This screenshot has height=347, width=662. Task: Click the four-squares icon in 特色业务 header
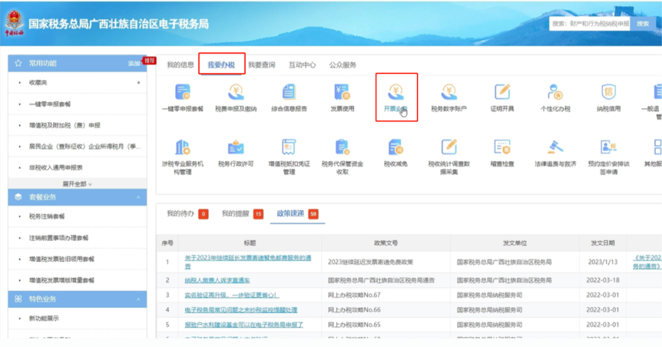[x=18, y=299]
